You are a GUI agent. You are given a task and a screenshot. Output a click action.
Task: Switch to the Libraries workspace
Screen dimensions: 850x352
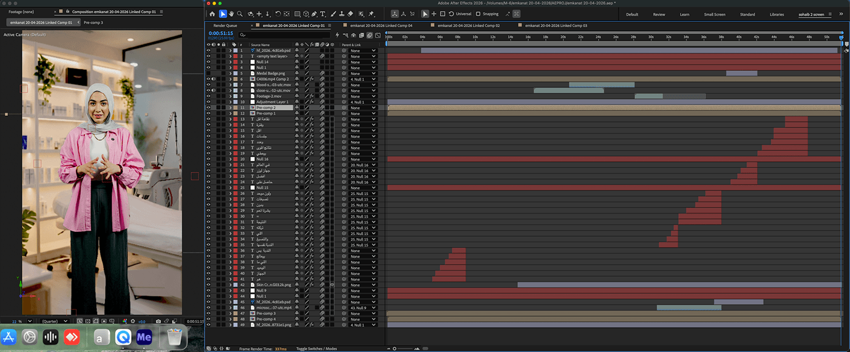click(x=777, y=14)
